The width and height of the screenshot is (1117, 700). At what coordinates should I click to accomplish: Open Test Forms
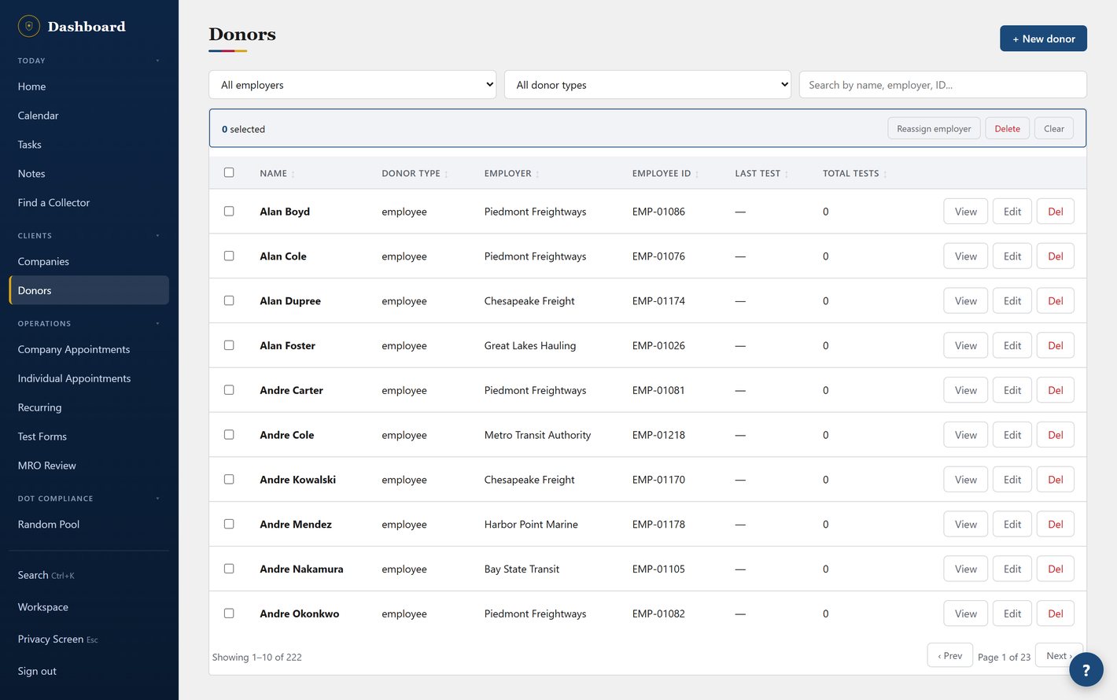[x=89, y=437]
